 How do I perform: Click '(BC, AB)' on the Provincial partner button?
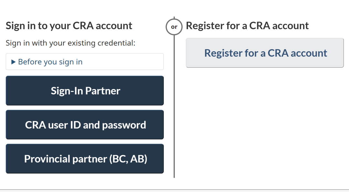point(128,159)
